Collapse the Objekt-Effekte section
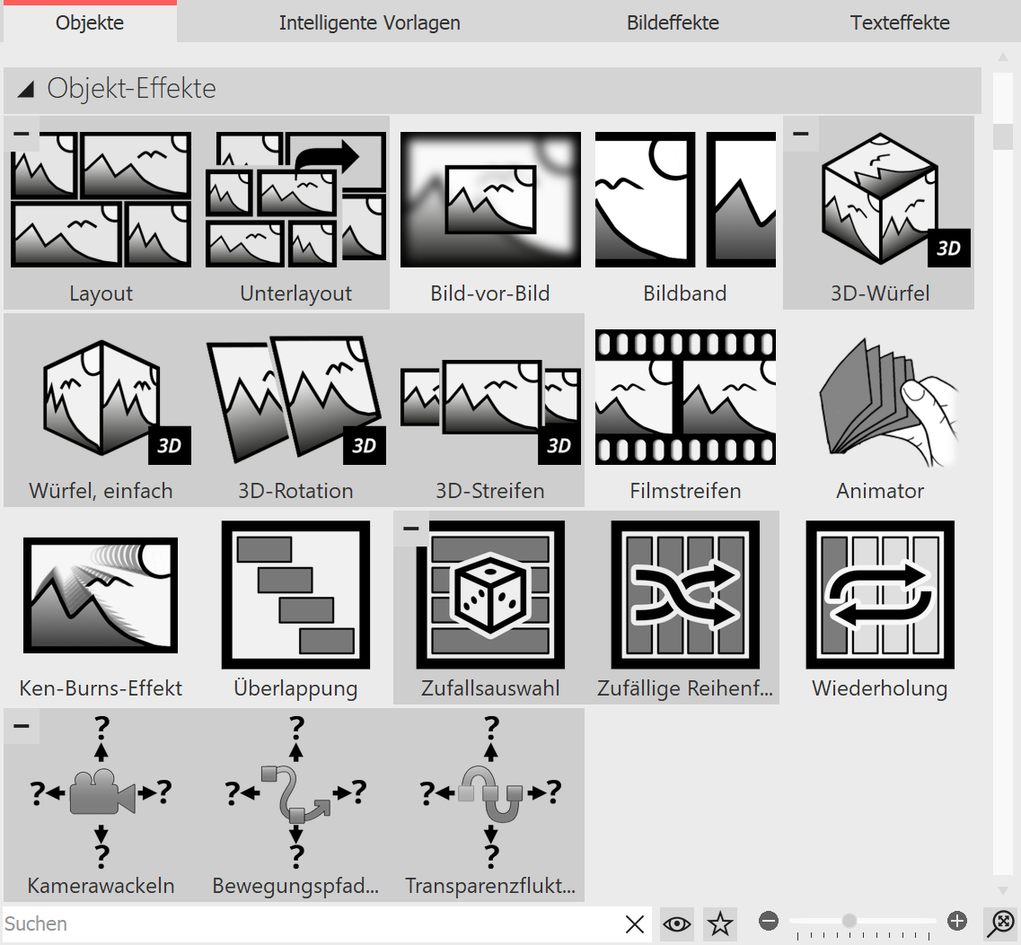Screen dimensions: 1021x945 pos(26,88)
